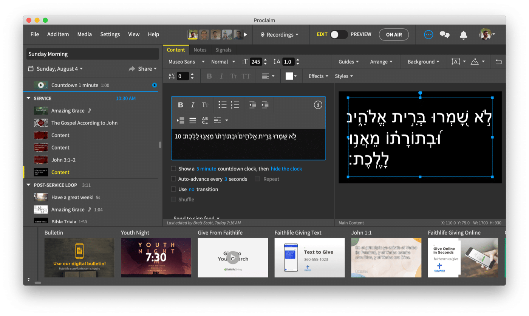This screenshot has width=529, height=316.
Task: Open the File menu
Action: coord(34,34)
